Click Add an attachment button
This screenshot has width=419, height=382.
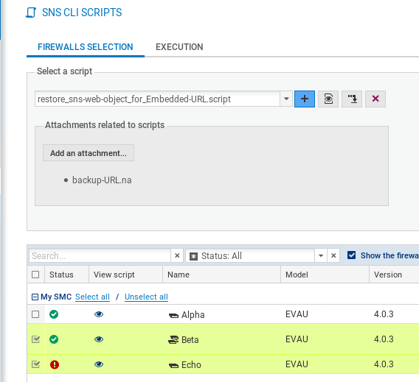[89, 153]
